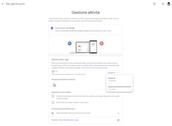Go back using the arrow icon
The width and height of the screenshot is (172, 126).
(3, 4)
